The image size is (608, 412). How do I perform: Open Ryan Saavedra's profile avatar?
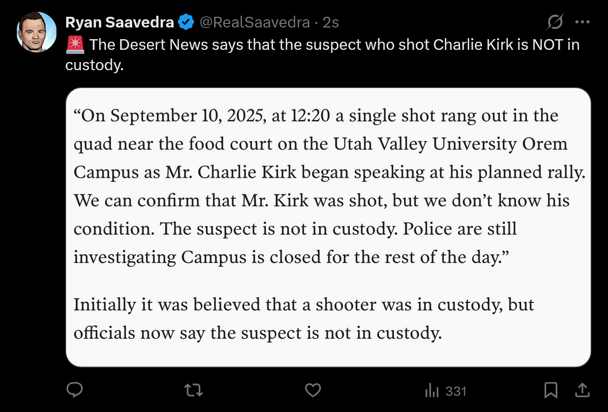point(37,32)
